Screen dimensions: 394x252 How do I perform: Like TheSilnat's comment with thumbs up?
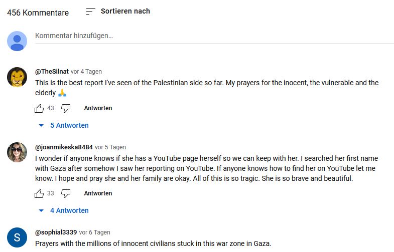[39, 108]
